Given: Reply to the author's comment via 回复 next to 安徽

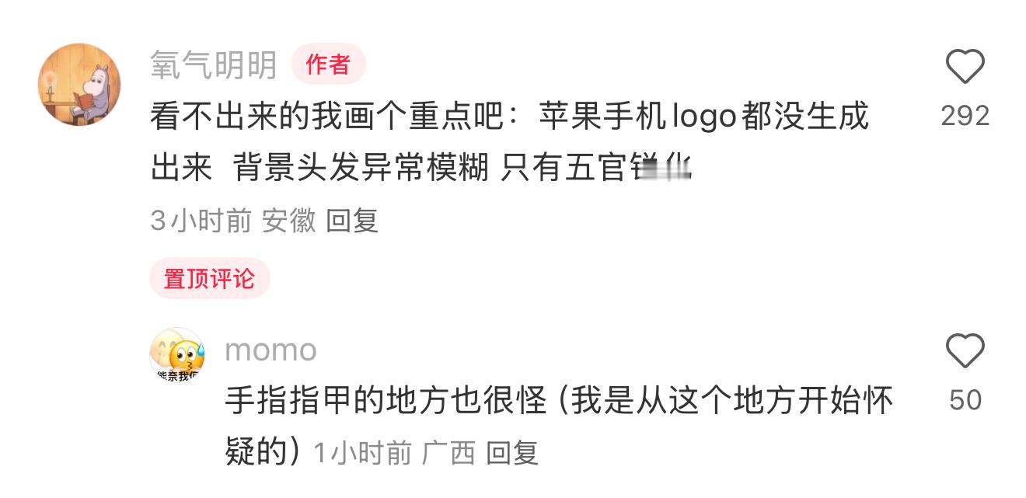Looking at the screenshot, I should pos(352,221).
